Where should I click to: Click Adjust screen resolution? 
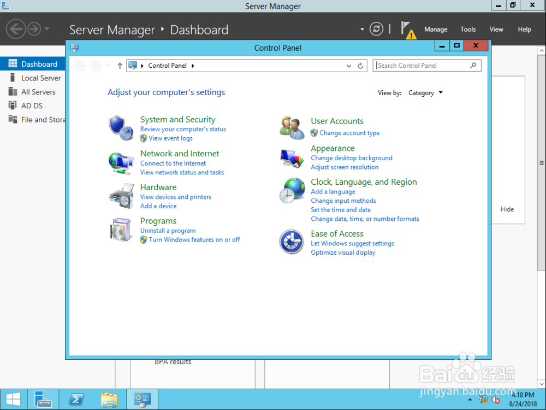pos(345,167)
